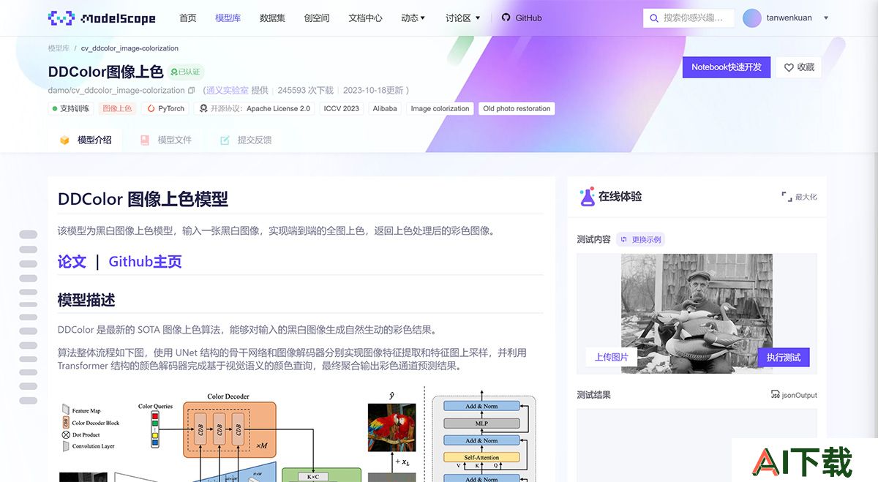Expand the 动态 dropdown menu
The width and height of the screenshot is (878, 482).
coord(413,18)
